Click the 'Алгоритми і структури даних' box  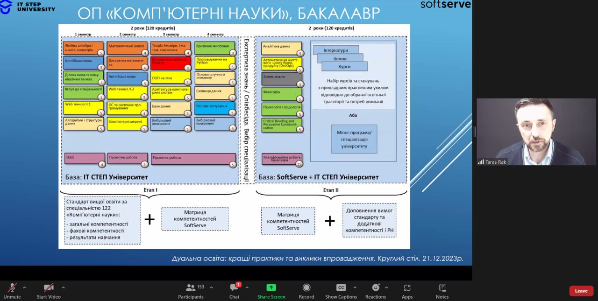[x=84, y=124]
